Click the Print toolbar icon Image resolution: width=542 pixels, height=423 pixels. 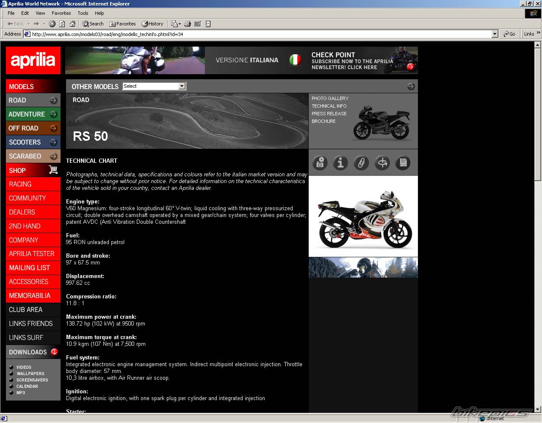pos(188,24)
